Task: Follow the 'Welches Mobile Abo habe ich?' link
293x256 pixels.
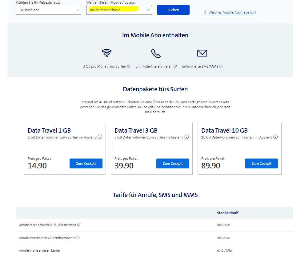Action: (232, 12)
